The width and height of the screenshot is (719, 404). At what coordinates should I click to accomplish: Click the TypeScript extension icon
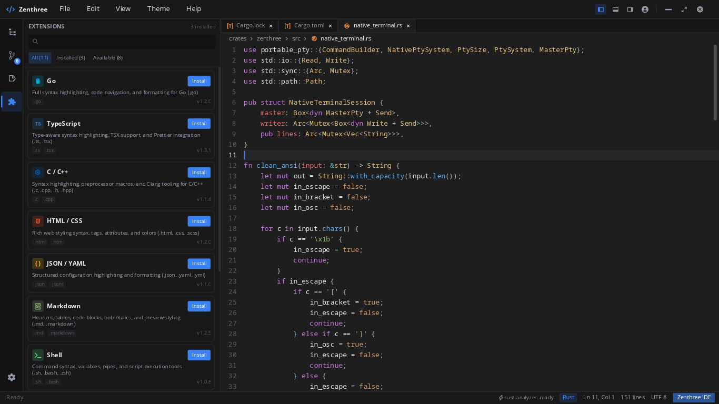[37, 124]
